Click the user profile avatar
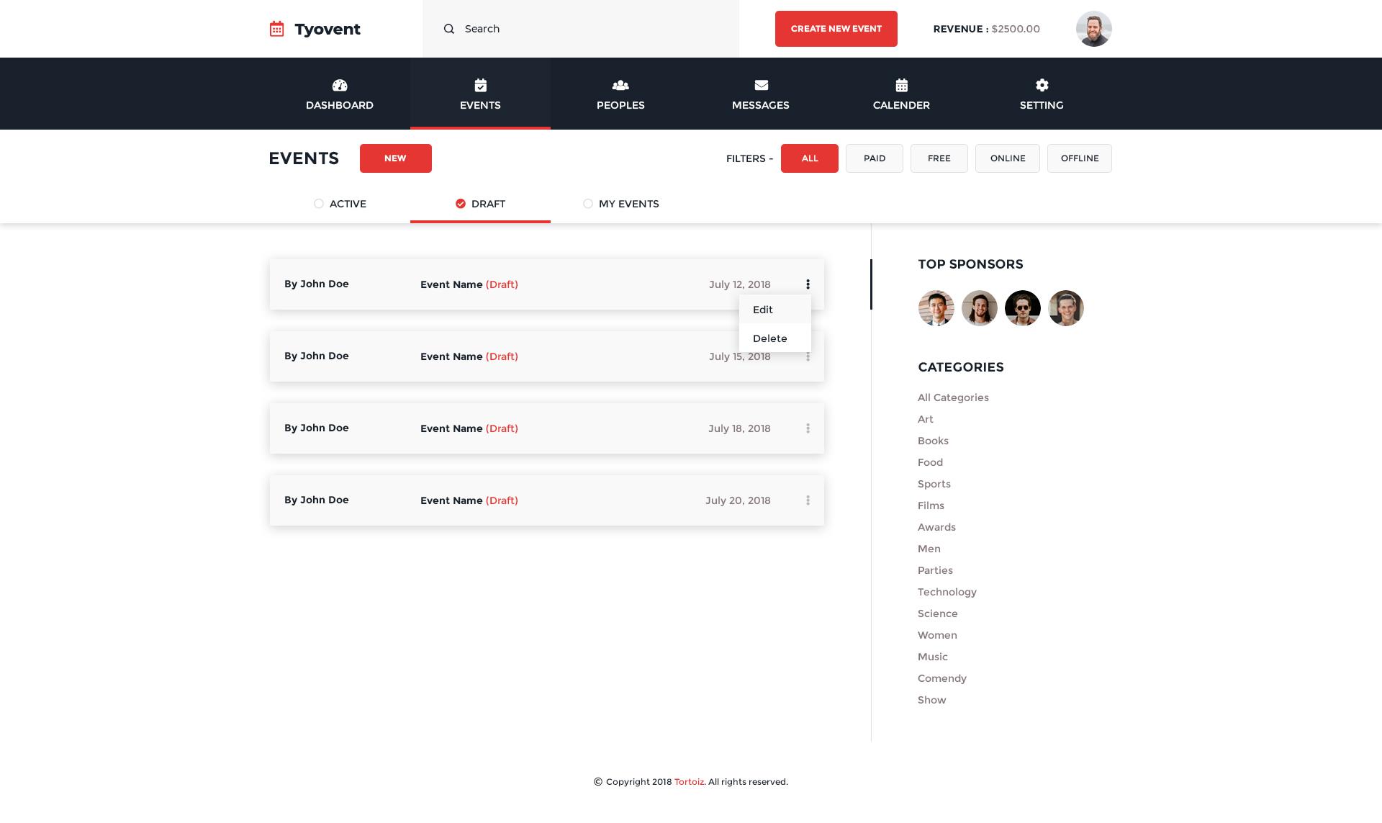Screen dimensions: 1382x823 (x=1093, y=29)
